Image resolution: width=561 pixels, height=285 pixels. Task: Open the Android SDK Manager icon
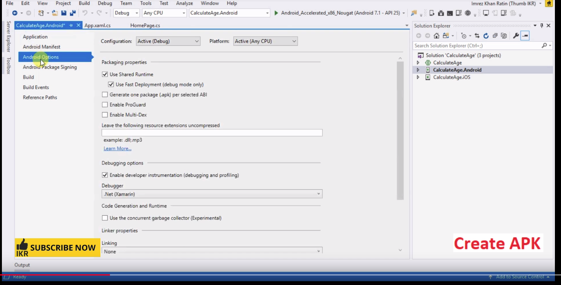(x=441, y=13)
